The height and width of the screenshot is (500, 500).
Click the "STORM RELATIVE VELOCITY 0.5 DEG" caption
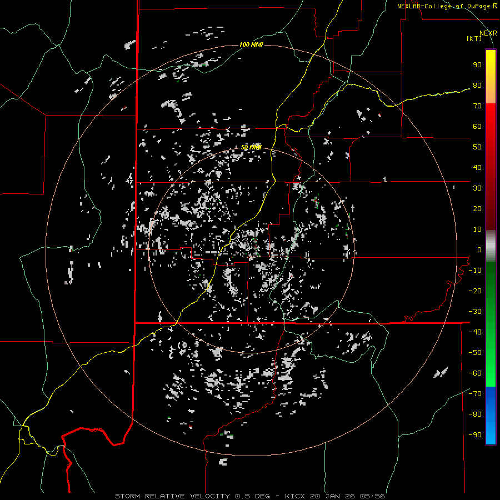(x=192, y=496)
